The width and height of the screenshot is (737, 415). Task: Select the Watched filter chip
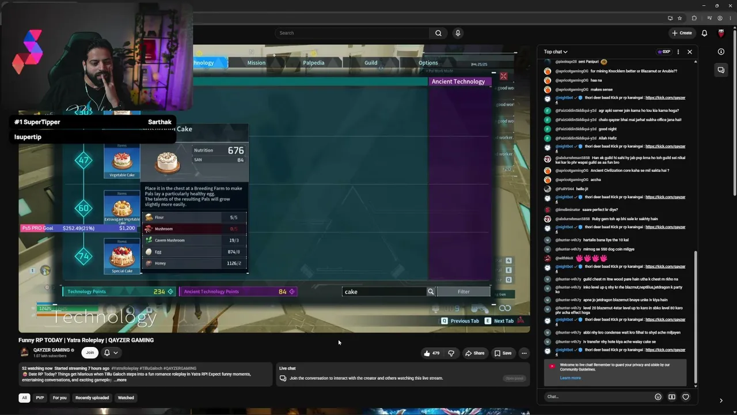coord(126,398)
